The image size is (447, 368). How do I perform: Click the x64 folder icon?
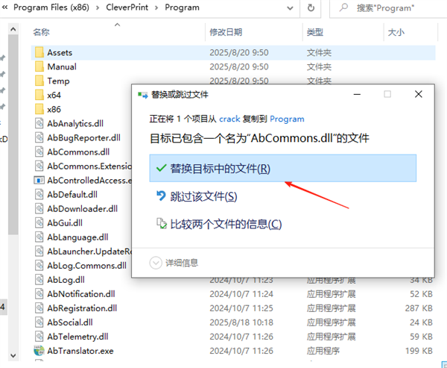39,95
